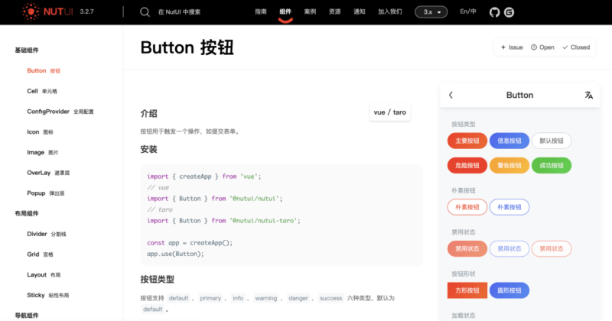Select Popup 弹出层 in sidebar
This screenshot has width=612, height=321.
coord(46,193)
